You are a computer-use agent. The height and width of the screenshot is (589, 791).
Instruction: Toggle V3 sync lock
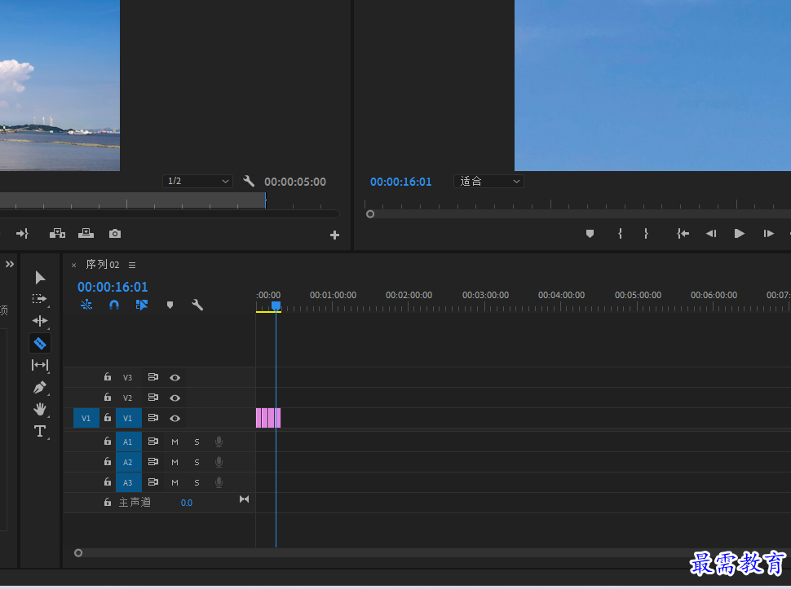(x=152, y=377)
